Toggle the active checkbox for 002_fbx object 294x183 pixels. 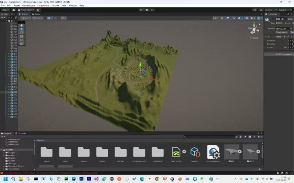coord(273,19)
